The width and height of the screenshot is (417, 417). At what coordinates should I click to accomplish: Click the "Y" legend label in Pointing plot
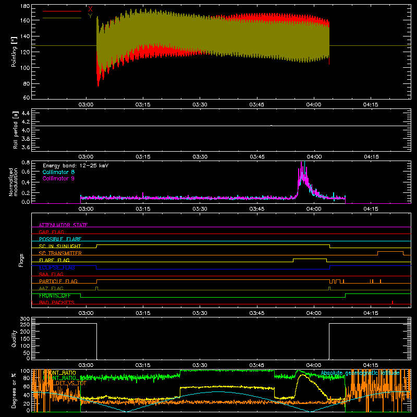click(90, 16)
